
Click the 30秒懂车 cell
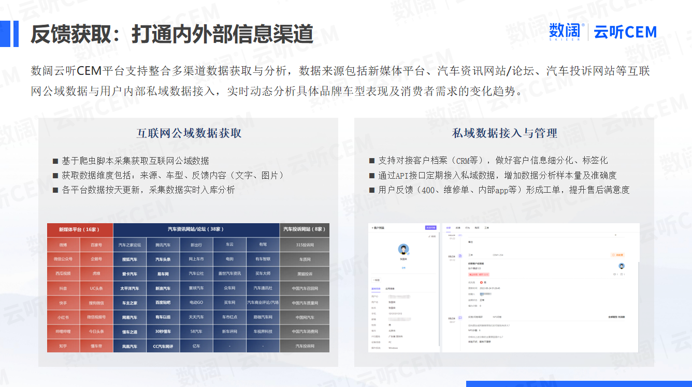pyautogui.click(x=163, y=331)
